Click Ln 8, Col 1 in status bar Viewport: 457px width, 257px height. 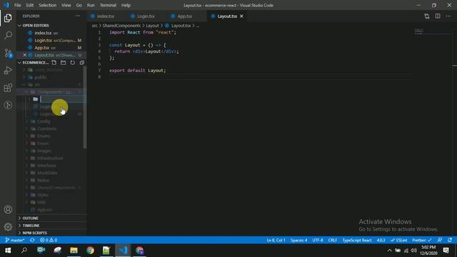click(276, 241)
